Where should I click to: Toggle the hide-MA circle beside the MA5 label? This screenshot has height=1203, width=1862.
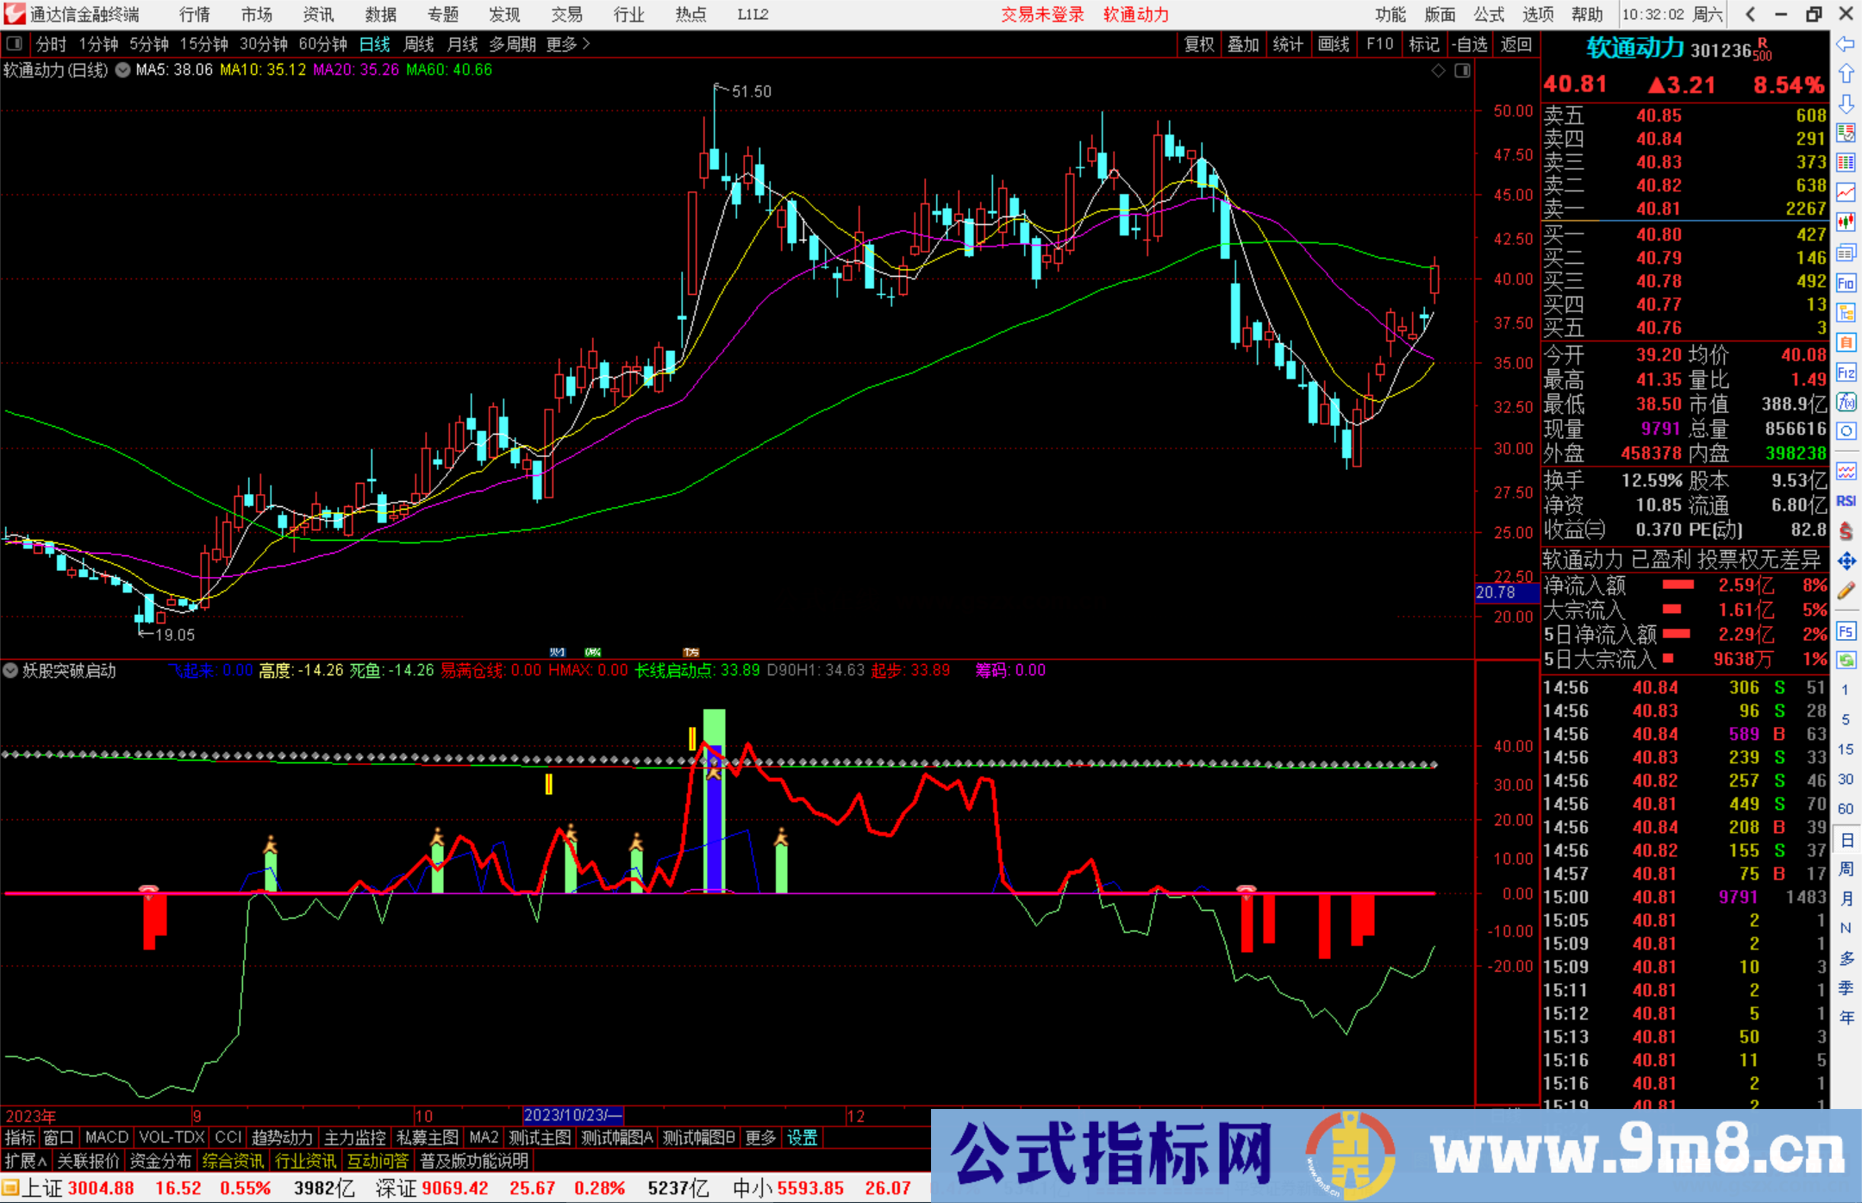click(x=122, y=71)
